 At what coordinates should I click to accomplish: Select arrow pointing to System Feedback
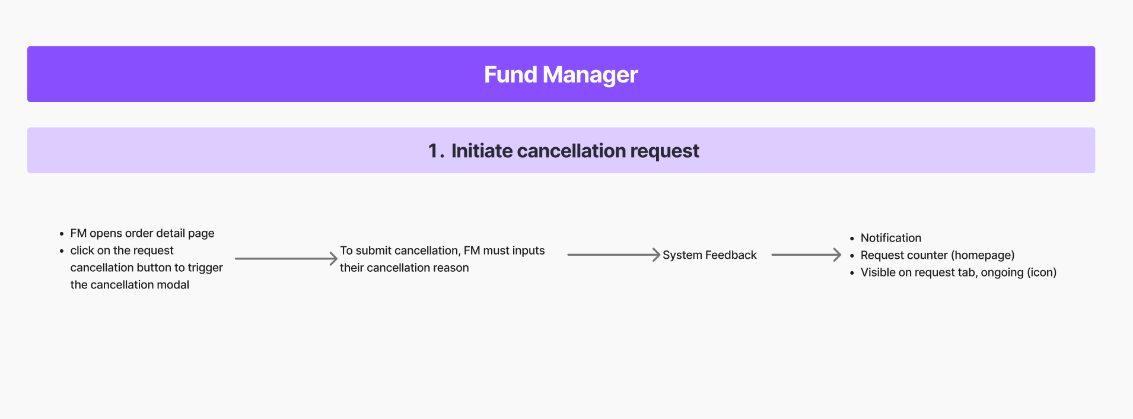(x=613, y=255)
